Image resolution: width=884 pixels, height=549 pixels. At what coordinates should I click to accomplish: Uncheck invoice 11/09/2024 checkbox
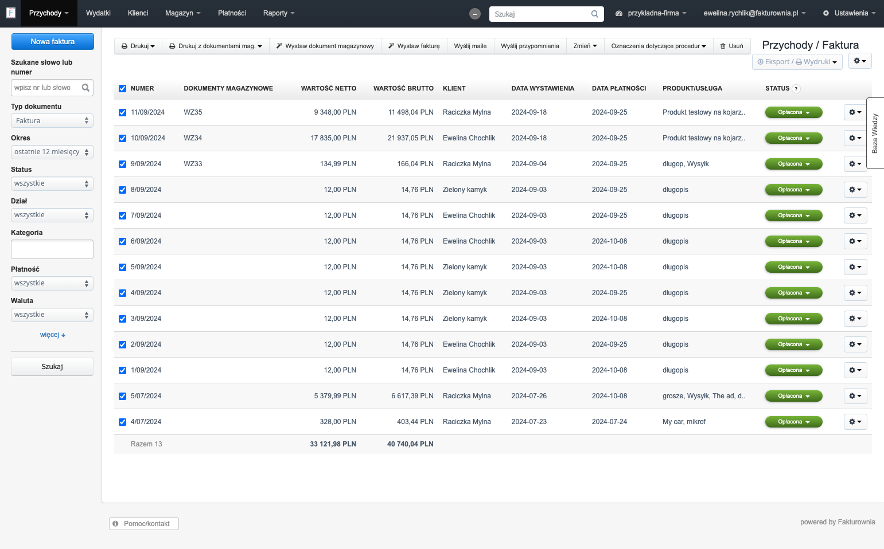tap(122, 112)
